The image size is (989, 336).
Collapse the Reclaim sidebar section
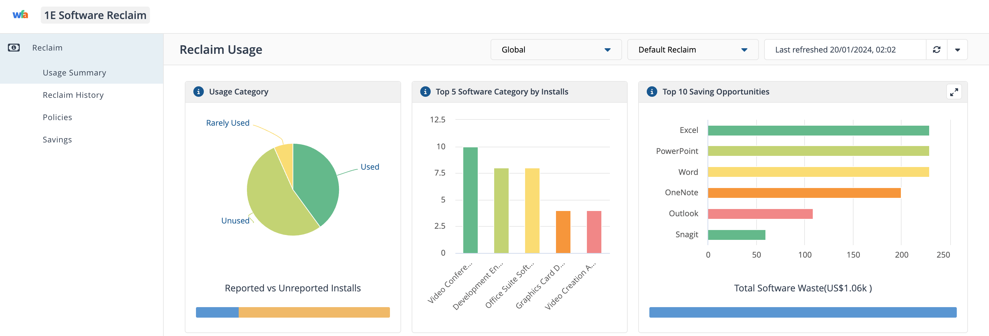point(82,48)
